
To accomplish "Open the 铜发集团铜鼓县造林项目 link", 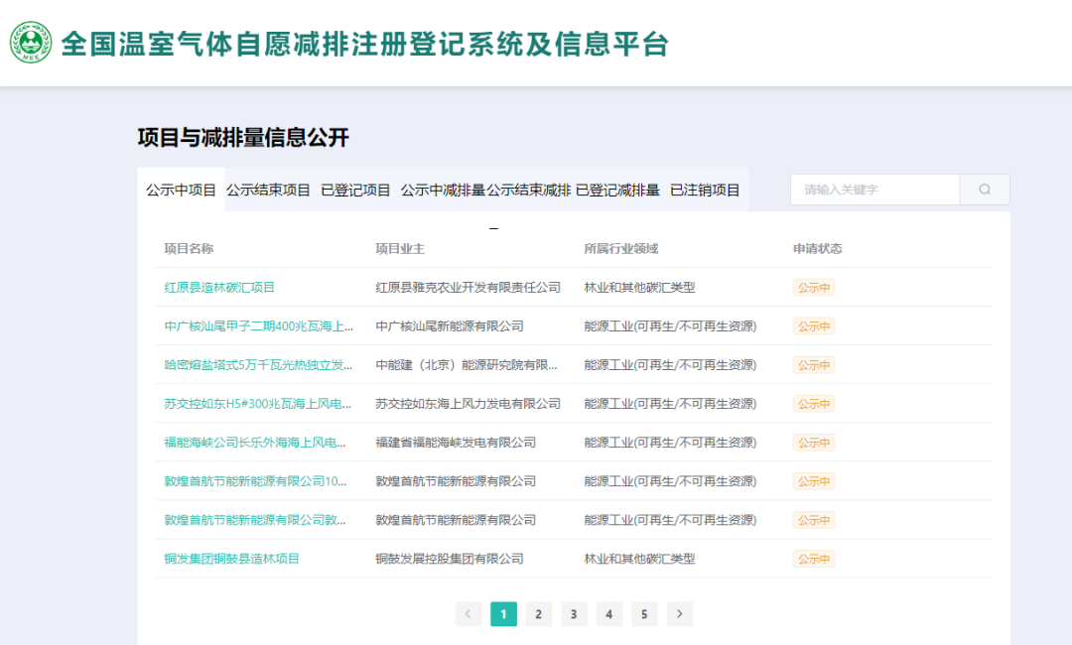I will pyautogui.click(x=231, y=559).
